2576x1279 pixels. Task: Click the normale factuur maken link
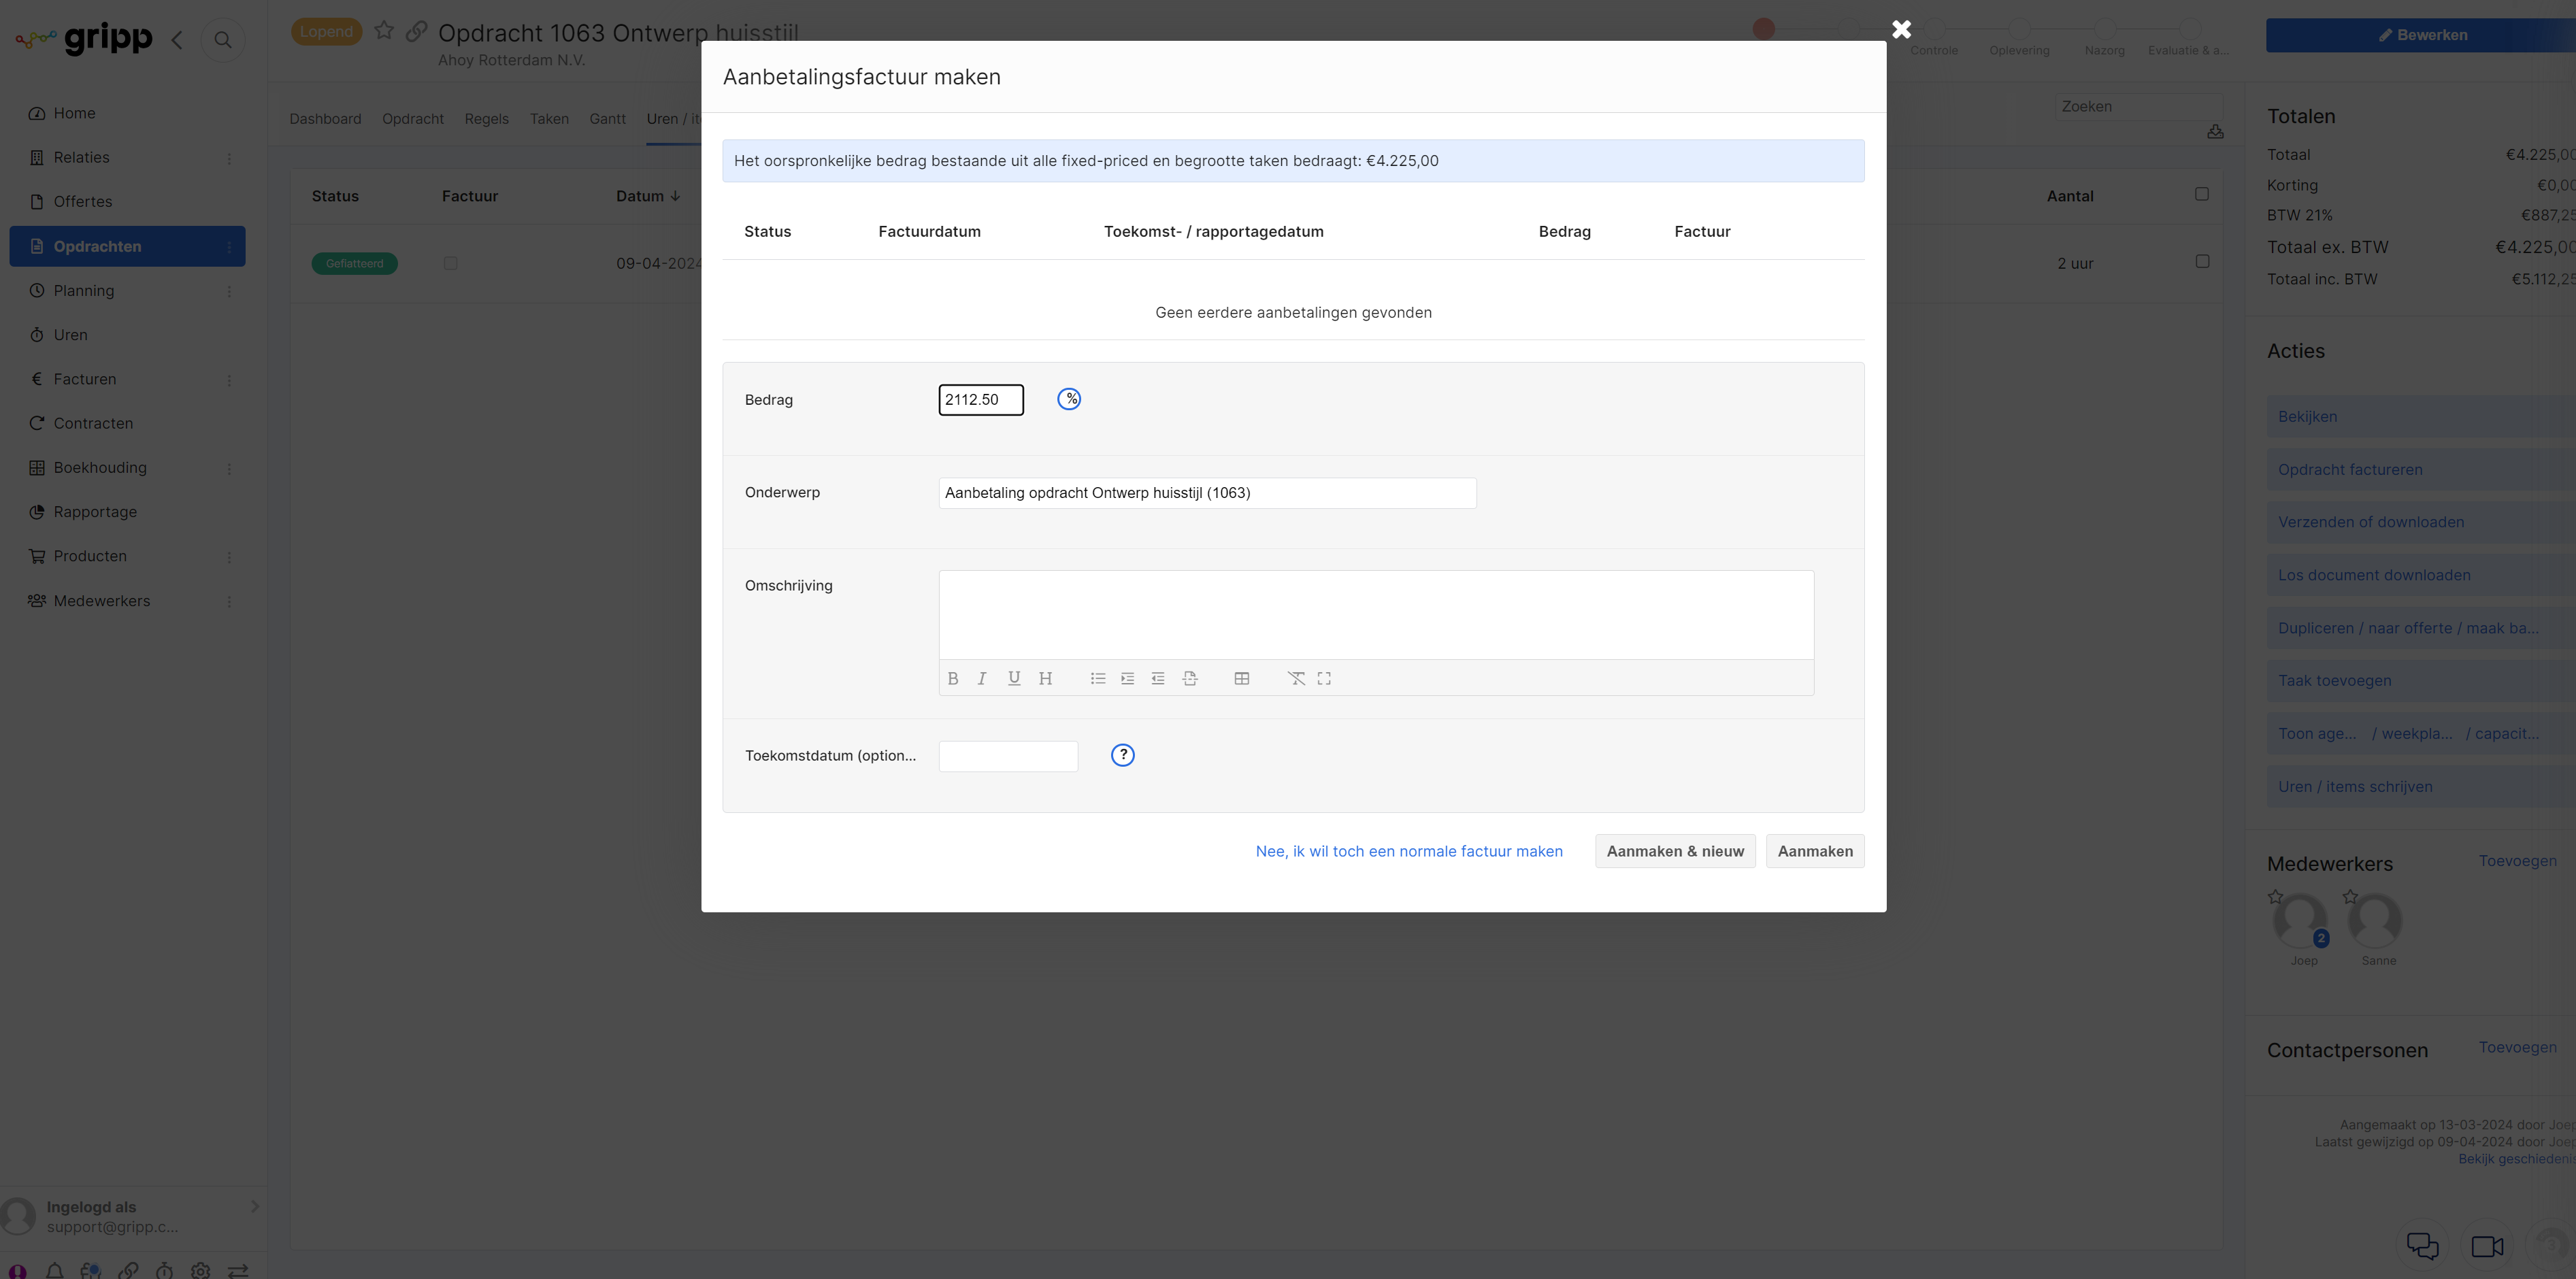[x=1409, y=851]
